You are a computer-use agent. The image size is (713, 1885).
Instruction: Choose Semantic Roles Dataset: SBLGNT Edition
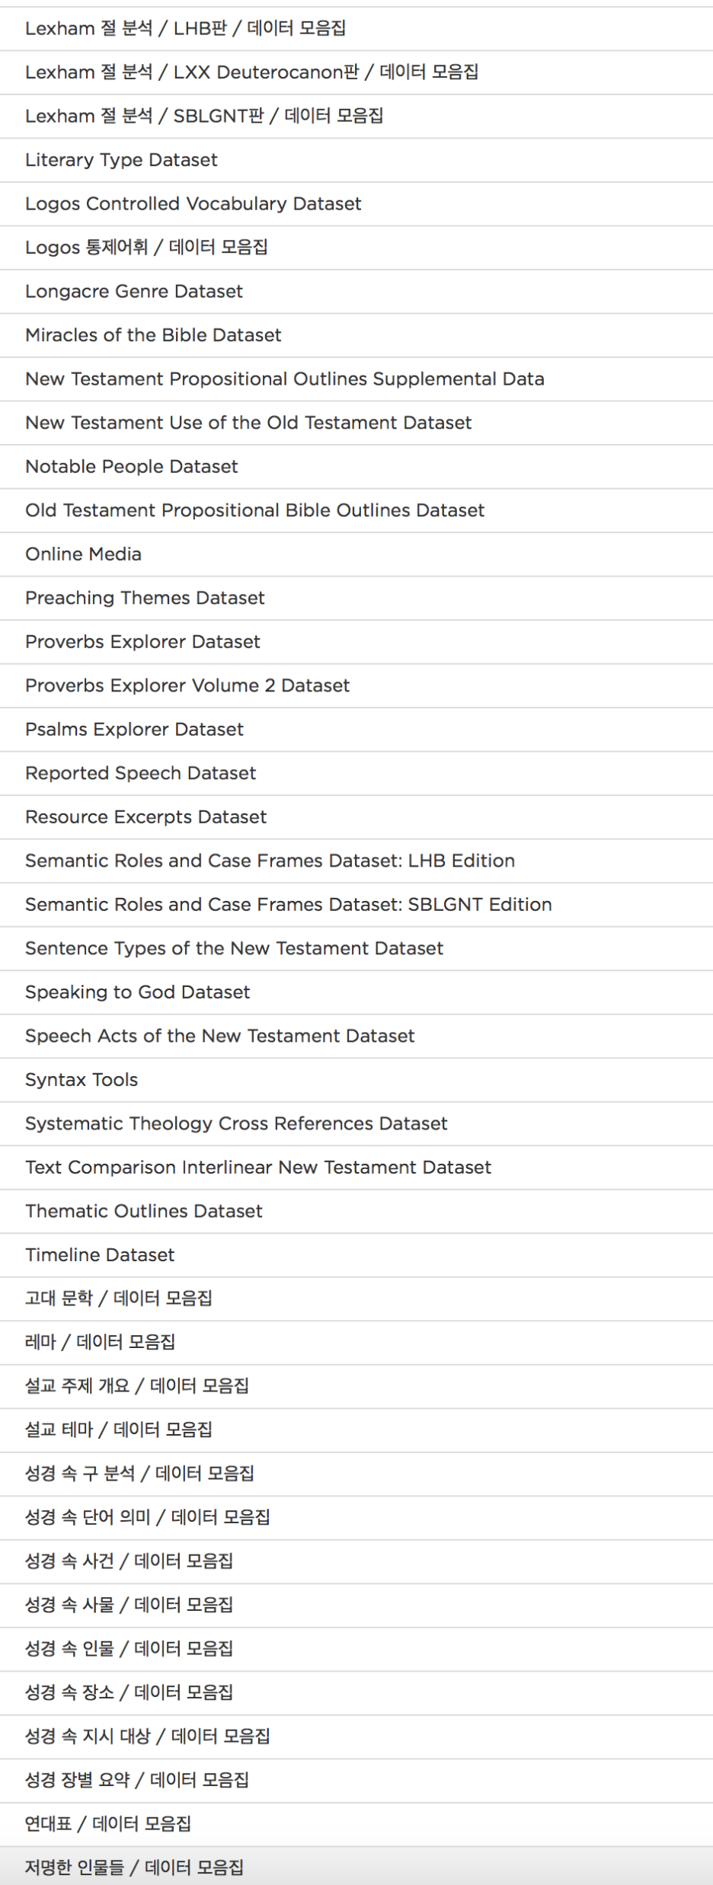coord(356,905)
